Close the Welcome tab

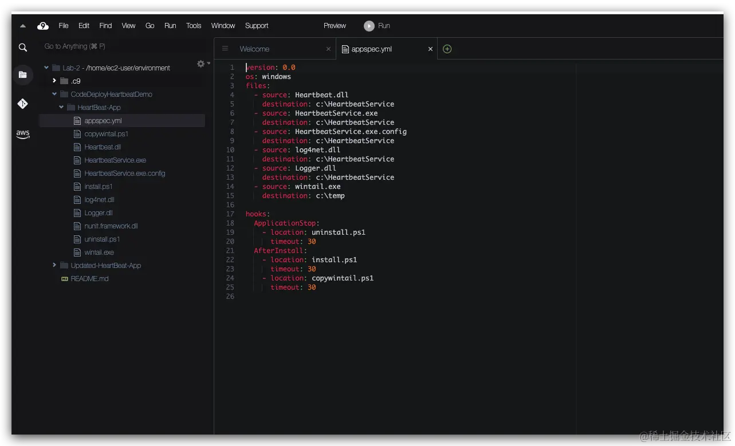tap(328, 49)
